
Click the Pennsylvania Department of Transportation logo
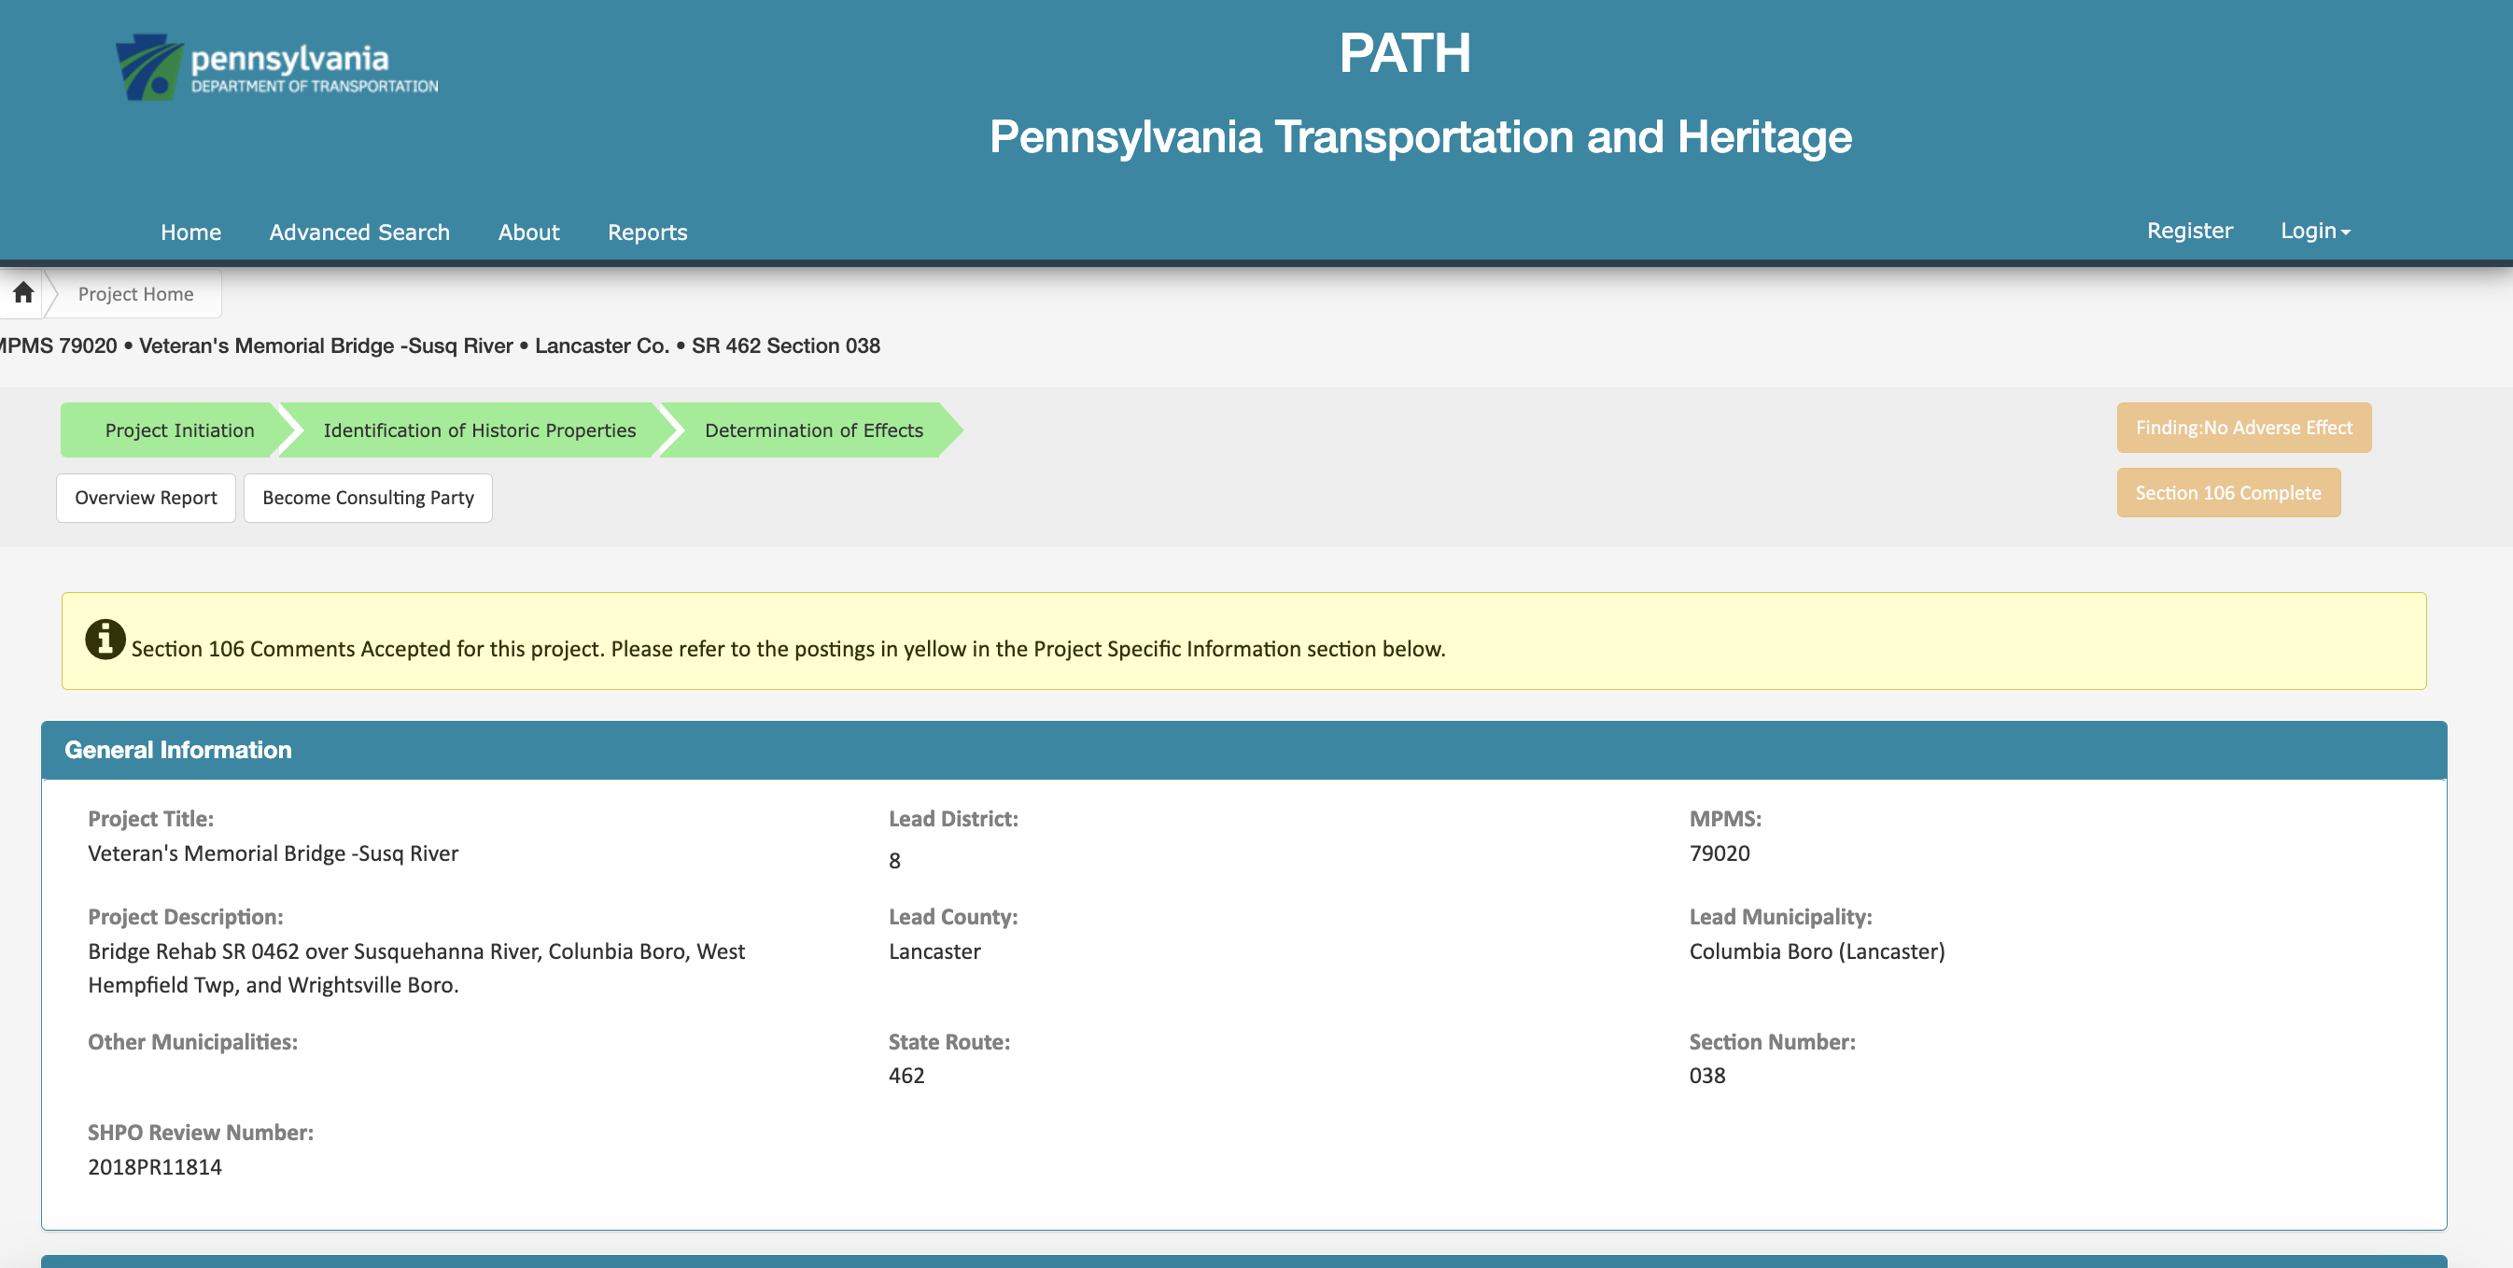[x=277, y=67]
